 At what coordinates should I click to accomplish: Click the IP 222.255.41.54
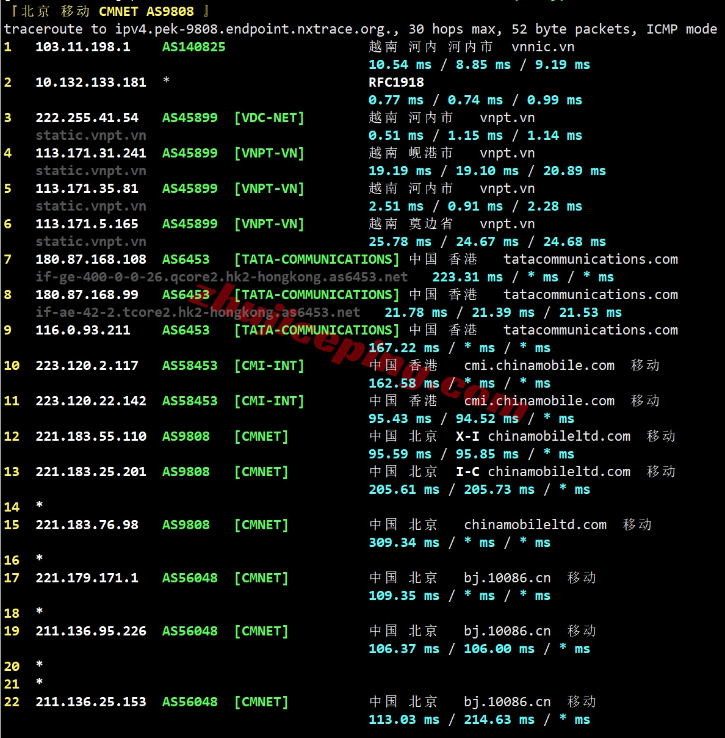tap(87, 118)
